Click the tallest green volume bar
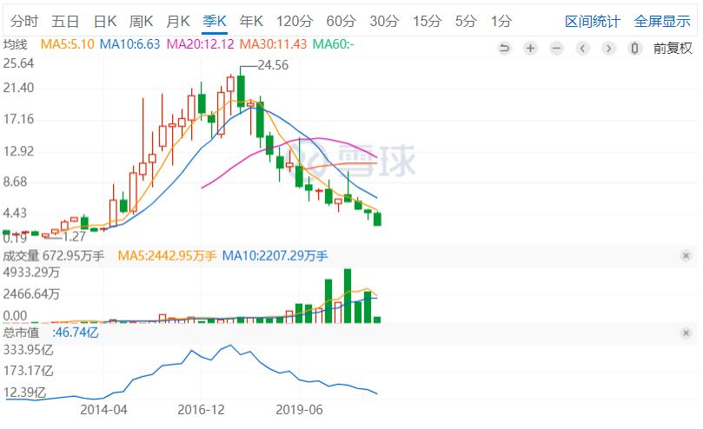The width and height of the screenshot is (703, 429). pos(348,296)
